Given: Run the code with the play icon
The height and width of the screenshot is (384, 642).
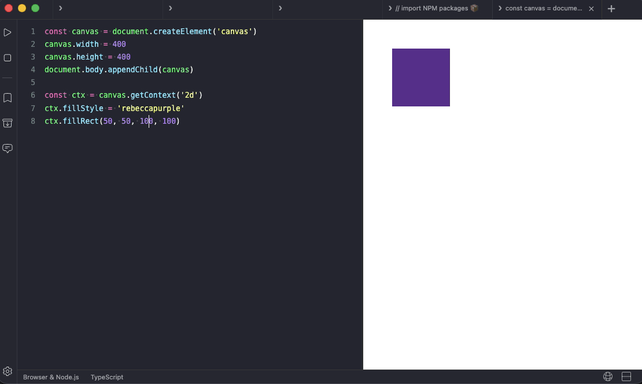Looking at the screenshot, I should coord(8,32).
